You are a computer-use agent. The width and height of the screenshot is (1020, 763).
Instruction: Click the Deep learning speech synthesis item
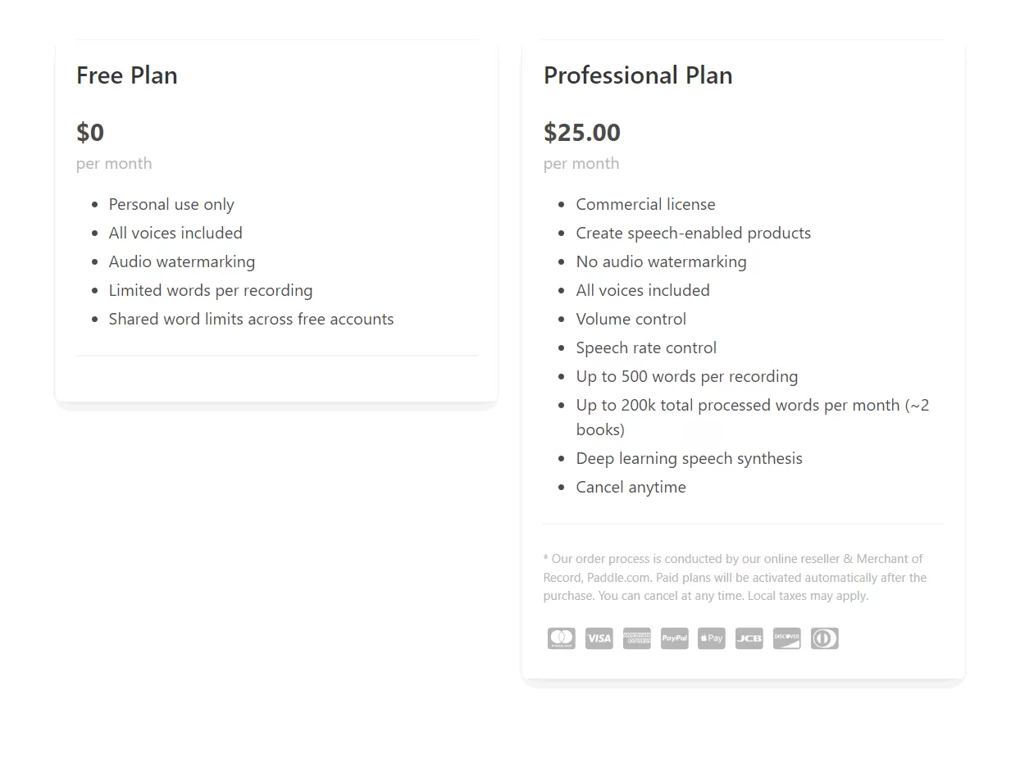(689, 458)
